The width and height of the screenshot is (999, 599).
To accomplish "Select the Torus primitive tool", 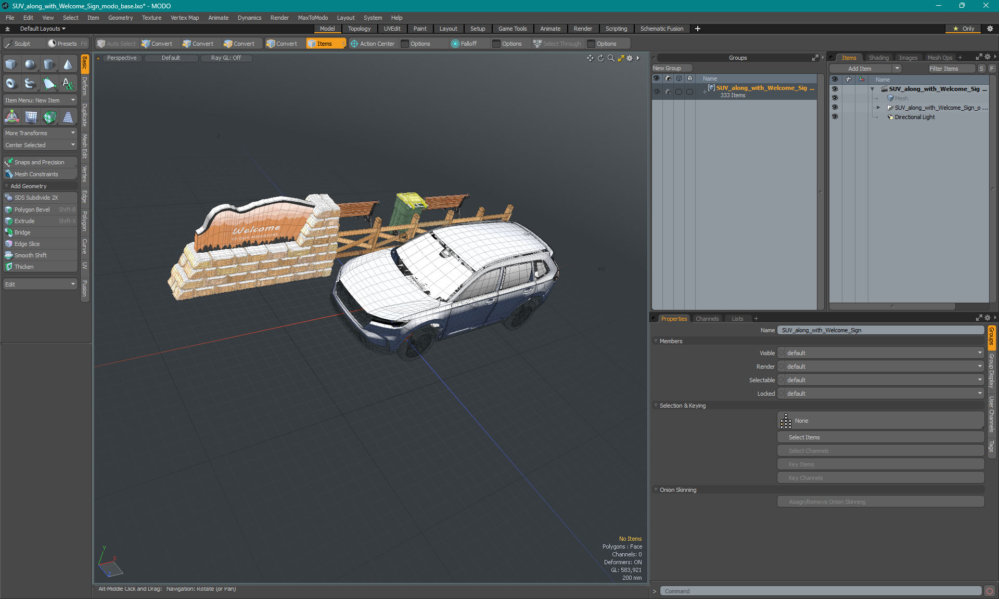I will tap(11, 83).
